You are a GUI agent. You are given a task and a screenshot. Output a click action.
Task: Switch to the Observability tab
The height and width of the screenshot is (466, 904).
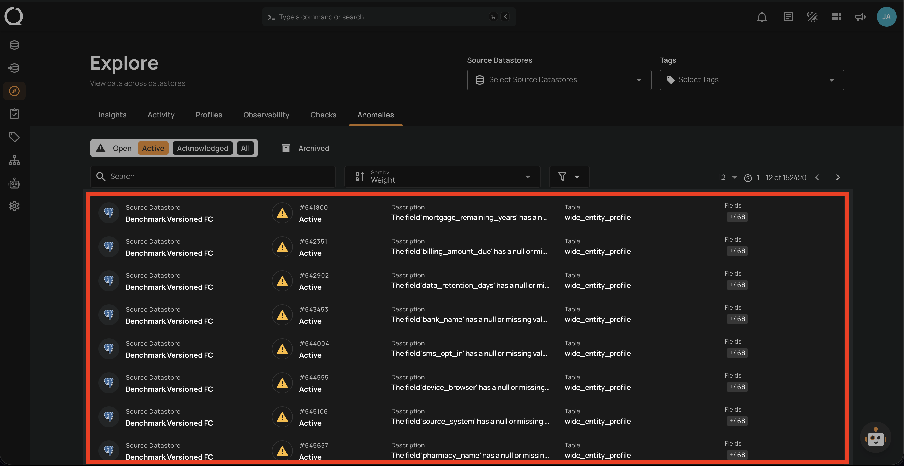[266, 115]
